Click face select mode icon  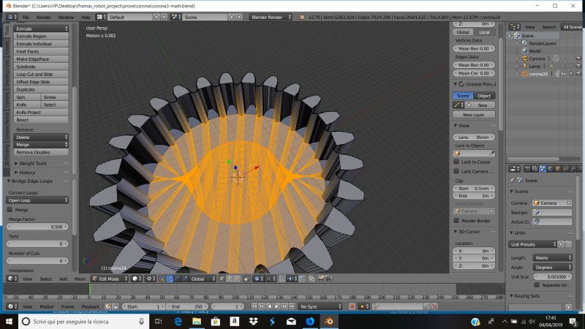point(237,279)
